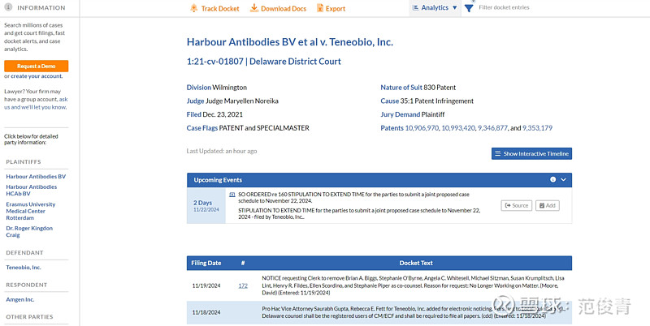Image resolution: width=650 pixels, height=326 pixels.
Task: Click the calendar icon beside SO ORDERED entry
Action: (232, 195)
